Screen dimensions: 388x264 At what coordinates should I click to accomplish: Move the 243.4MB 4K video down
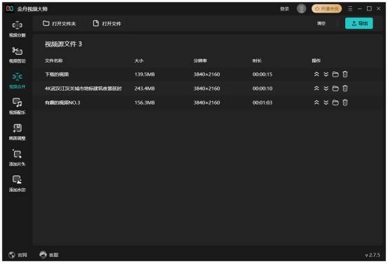326,88
